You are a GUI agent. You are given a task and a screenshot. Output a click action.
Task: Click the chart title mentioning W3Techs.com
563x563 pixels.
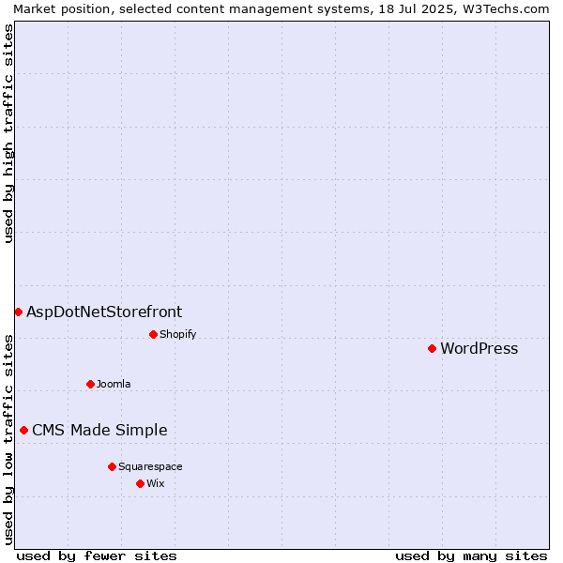pos(281,9)
